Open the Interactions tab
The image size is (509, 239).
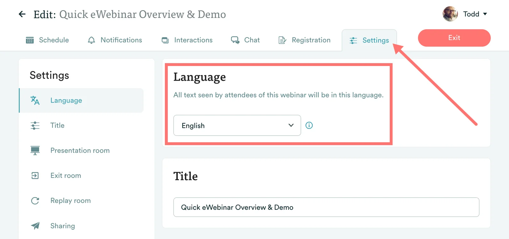coord(187,40)
